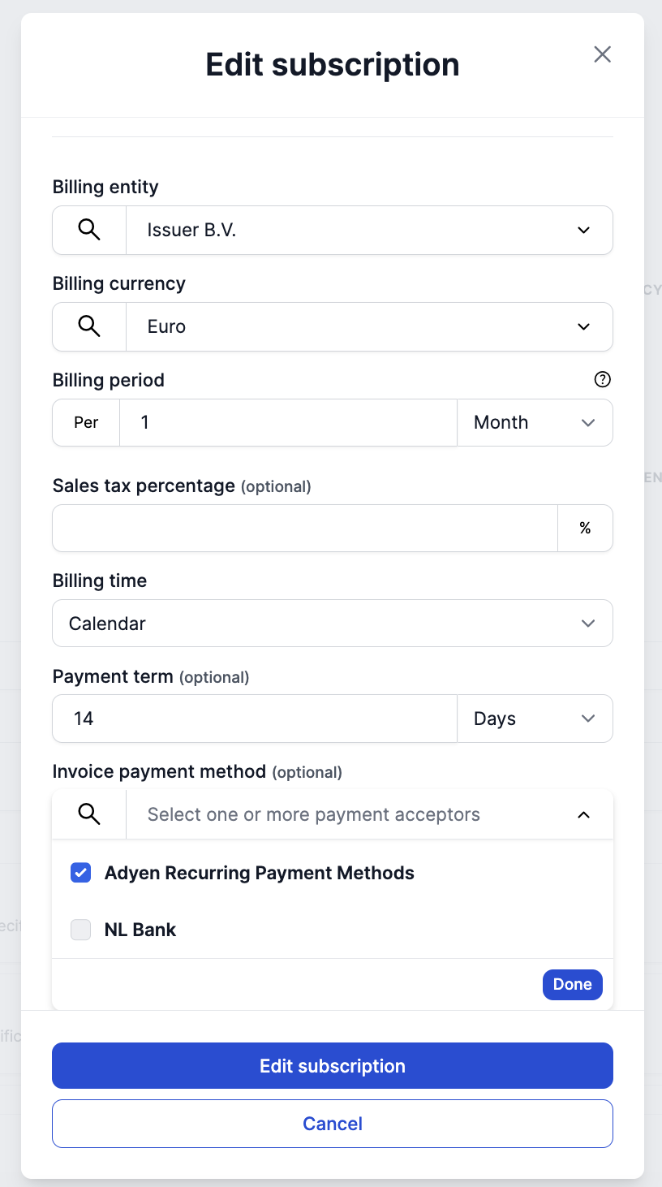This screenshot has height=1187, width=662.
Task: Click the search icon in Invoice payment method
Action: point(89,814)
